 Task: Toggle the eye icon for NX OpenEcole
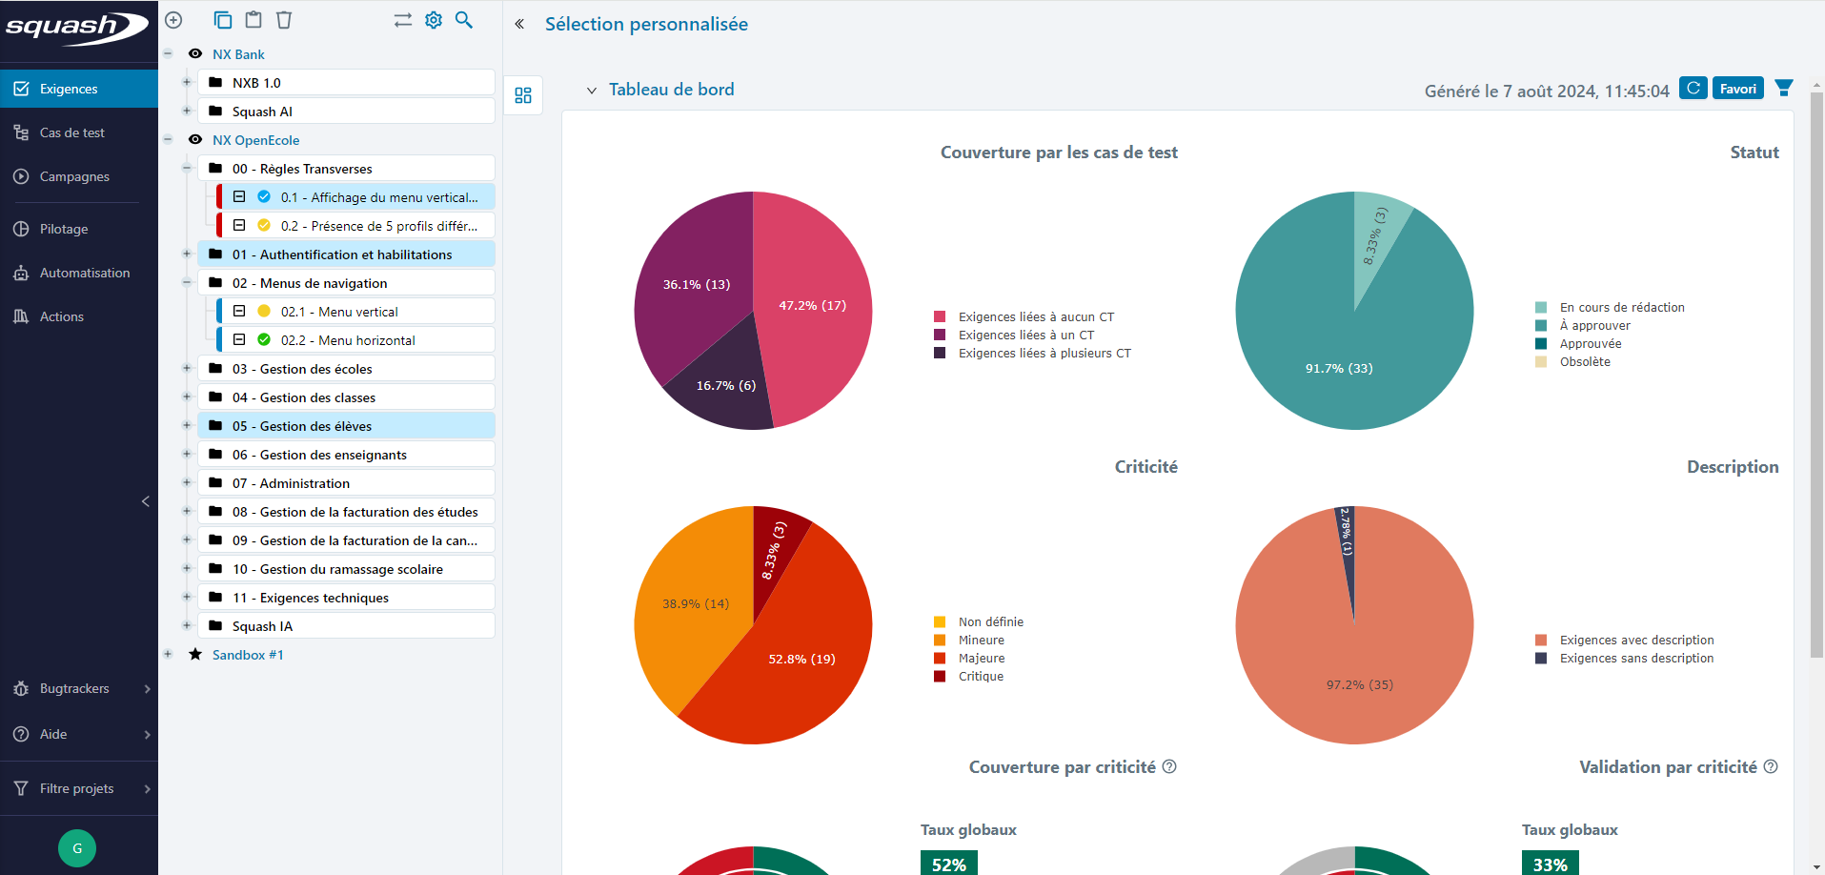[x=195, y=140]
